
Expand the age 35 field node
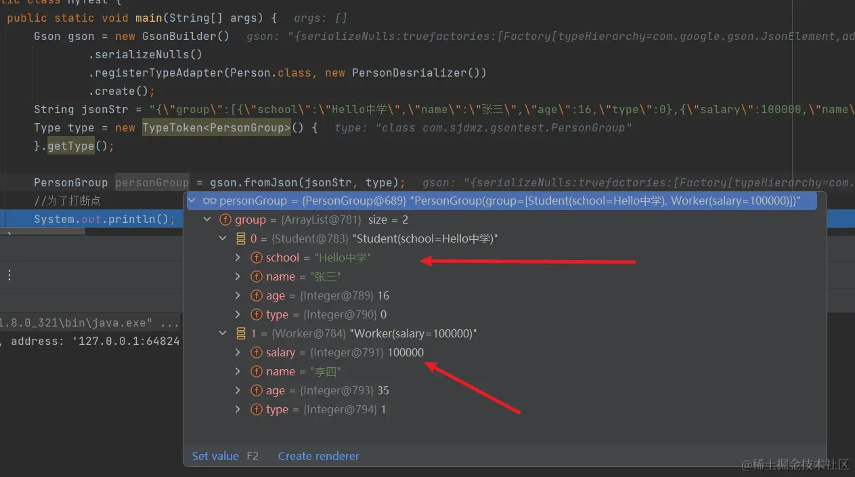point(238,390)
